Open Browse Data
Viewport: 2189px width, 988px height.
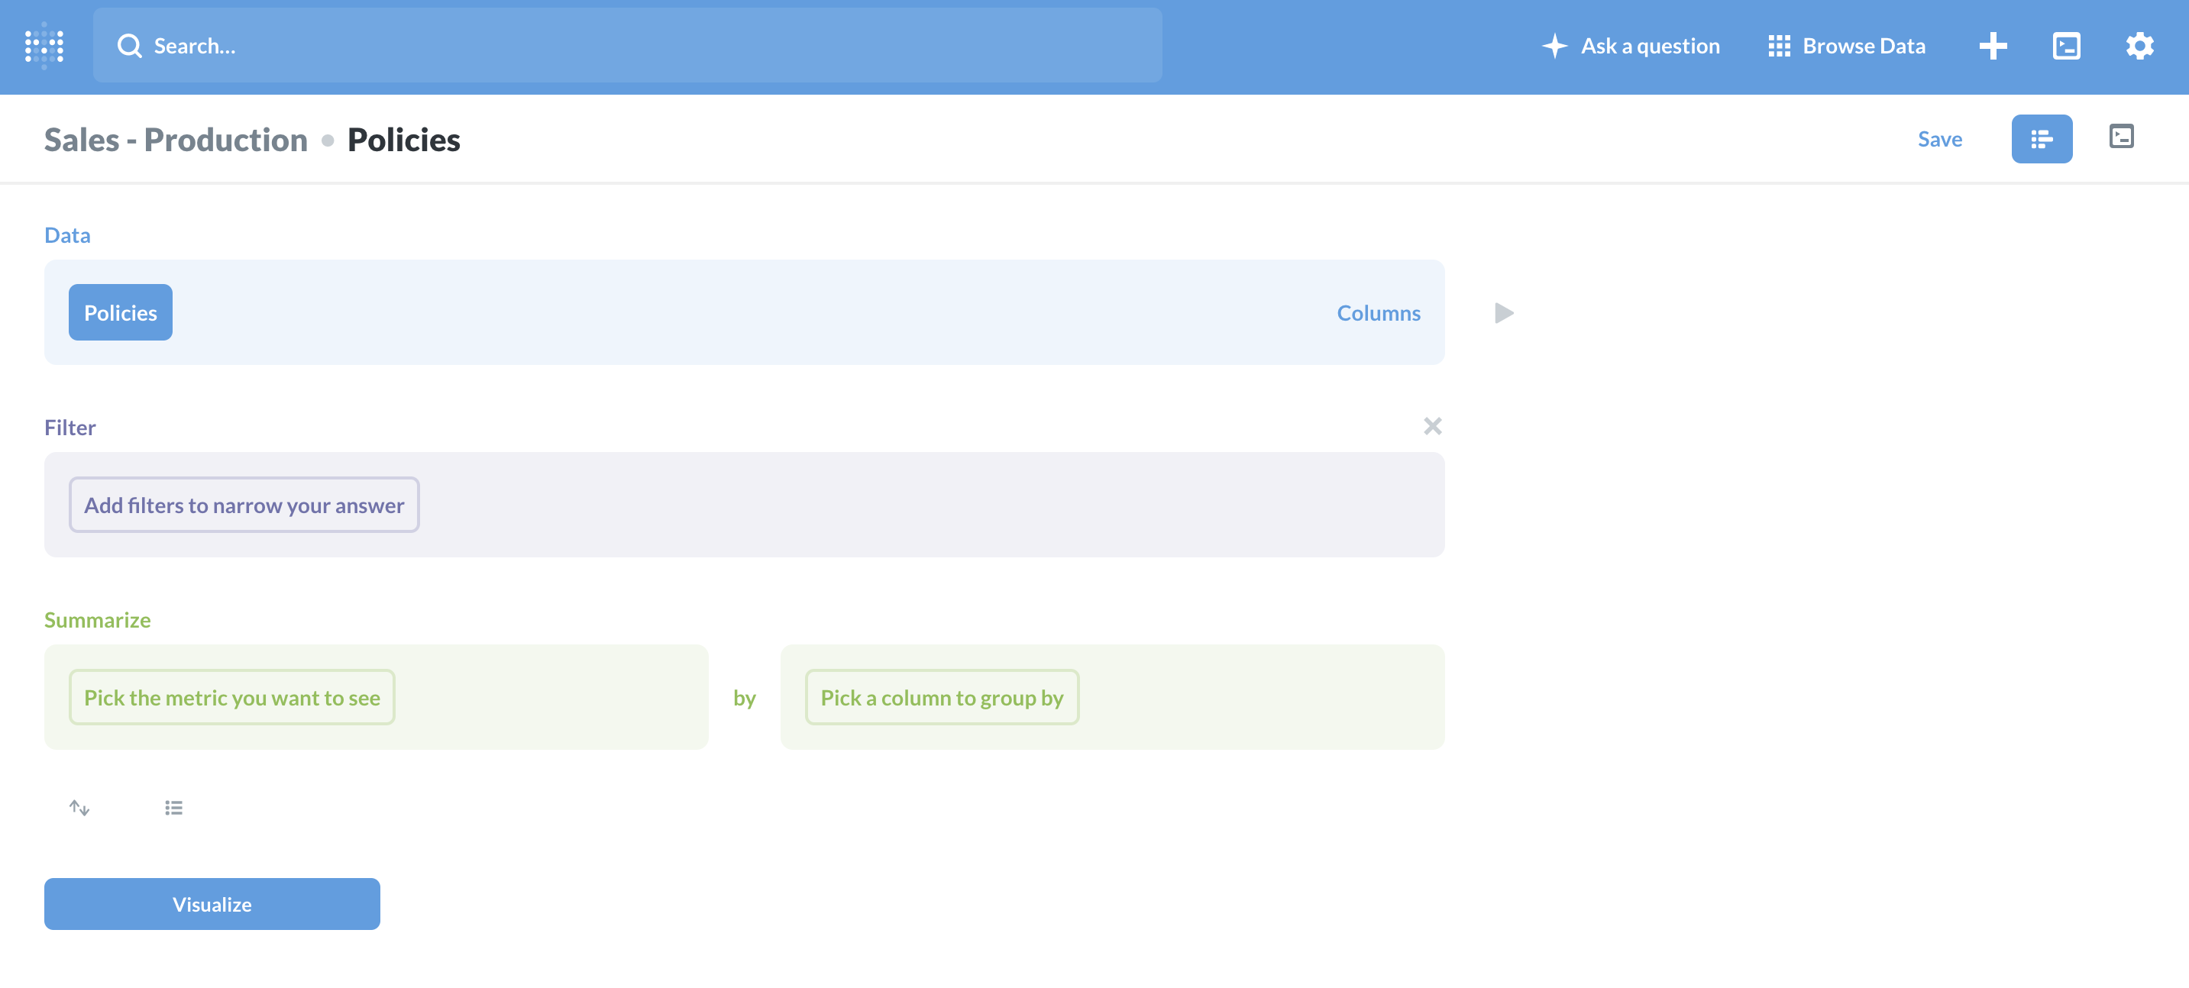click(x=1847, y=46)
